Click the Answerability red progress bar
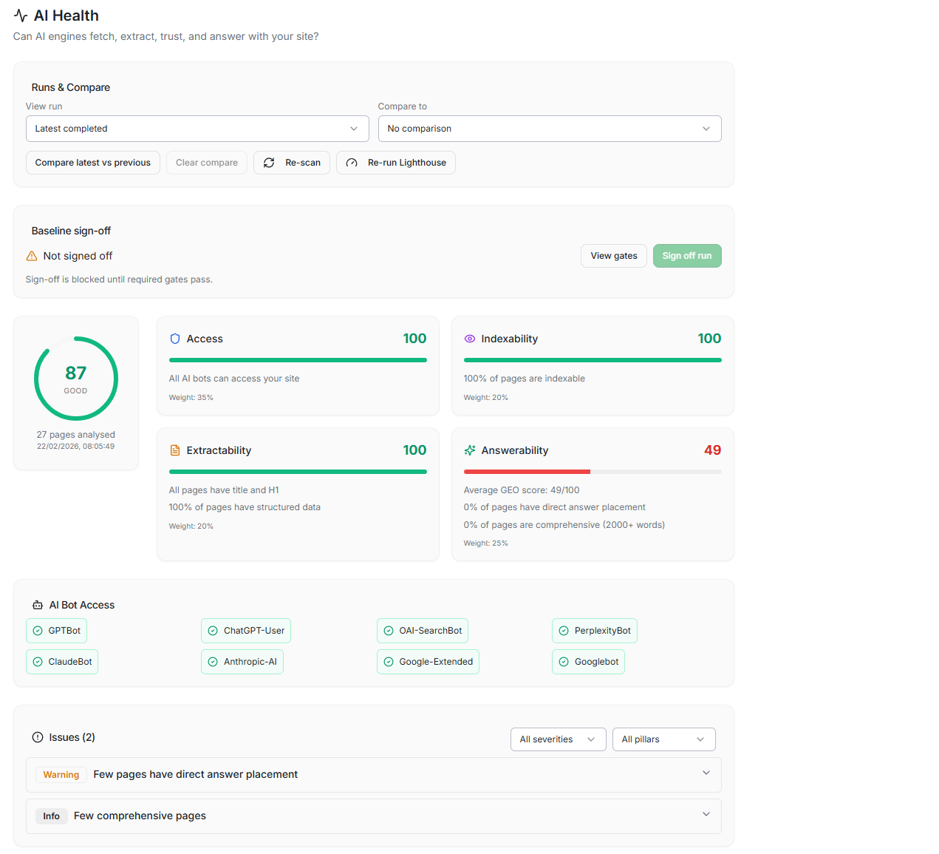Screen dimensions: 939x854 (x=526, y=471)
